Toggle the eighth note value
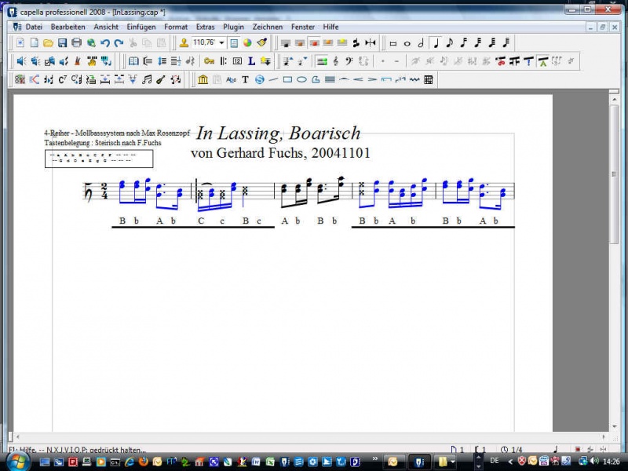Image resolution: width=628 pixels, height=471 pixels. pos(450,42)
